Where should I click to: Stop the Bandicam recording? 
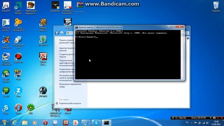click(222, 118)
